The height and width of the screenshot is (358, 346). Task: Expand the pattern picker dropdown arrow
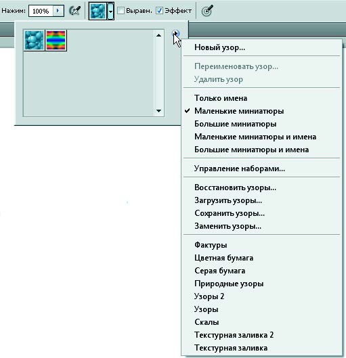pos(110,11)
